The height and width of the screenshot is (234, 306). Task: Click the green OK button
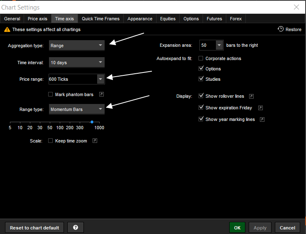pos(237,227)
